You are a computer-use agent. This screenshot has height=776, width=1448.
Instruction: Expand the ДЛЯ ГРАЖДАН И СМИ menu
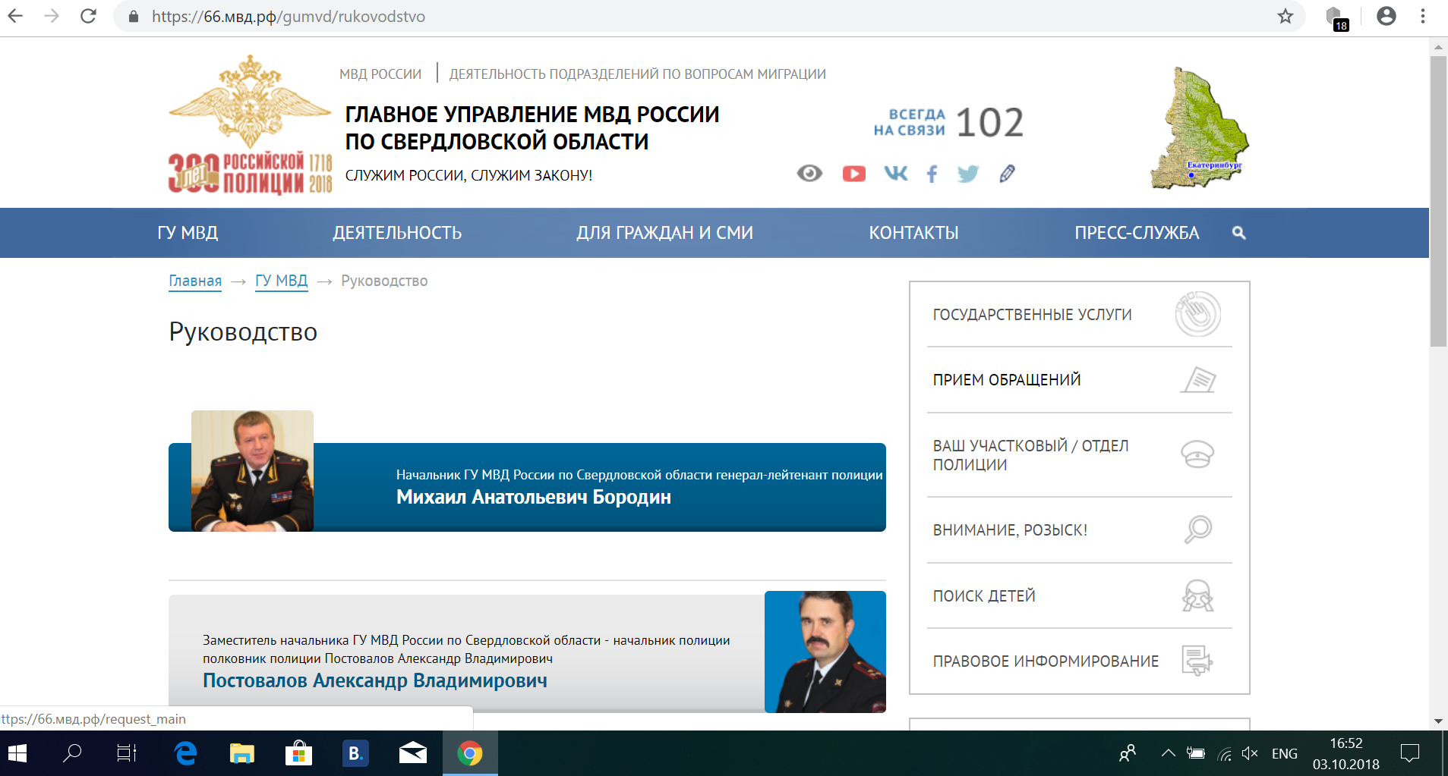pyautogui.click(x=664, y=233)
